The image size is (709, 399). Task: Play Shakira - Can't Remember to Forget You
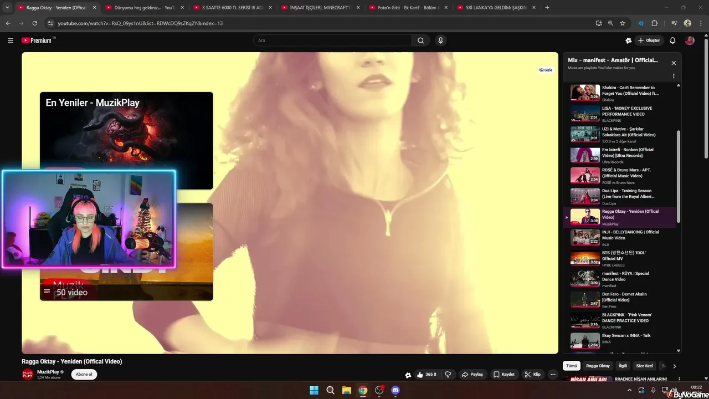tap(620, 93)
